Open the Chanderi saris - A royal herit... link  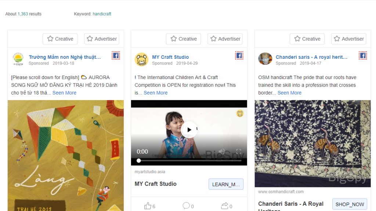click(311, 57)
